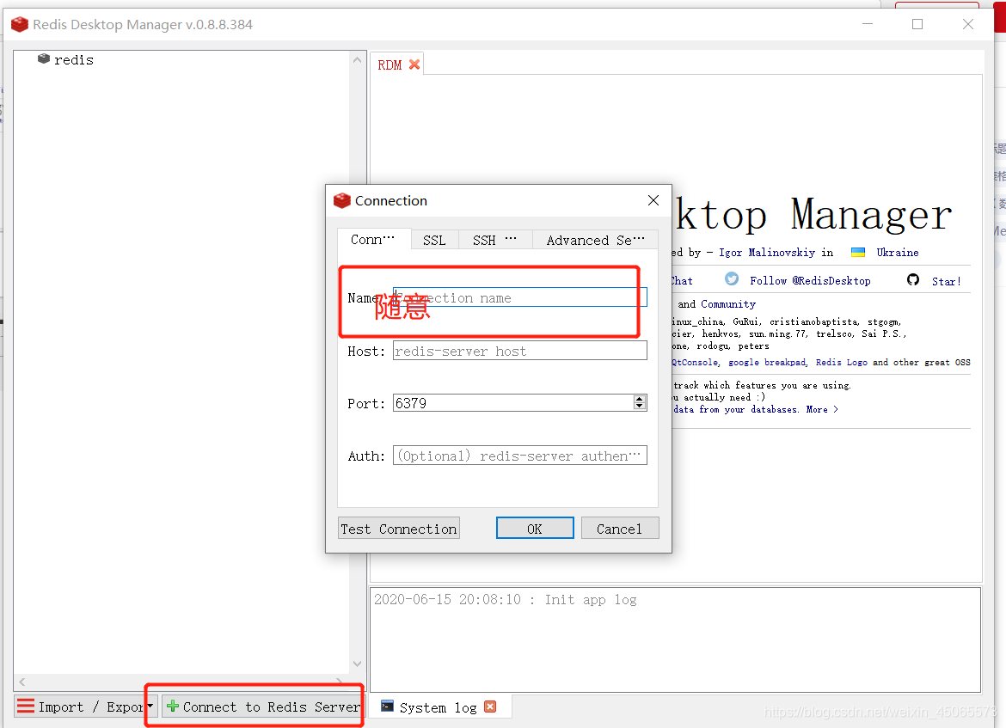The height and width of the screenshot is (728, 1006).
Task: Click the System log terminal icon
Action: pyautogui.click(x=388, y=707)
